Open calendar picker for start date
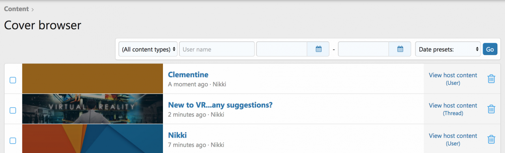Image resolution: width=505 pixels, height=153 pixels. coord(318,49)
